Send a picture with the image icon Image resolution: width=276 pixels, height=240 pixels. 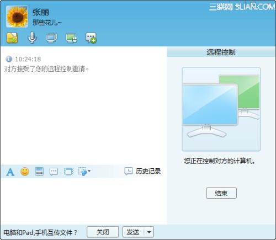coord(39,172)
